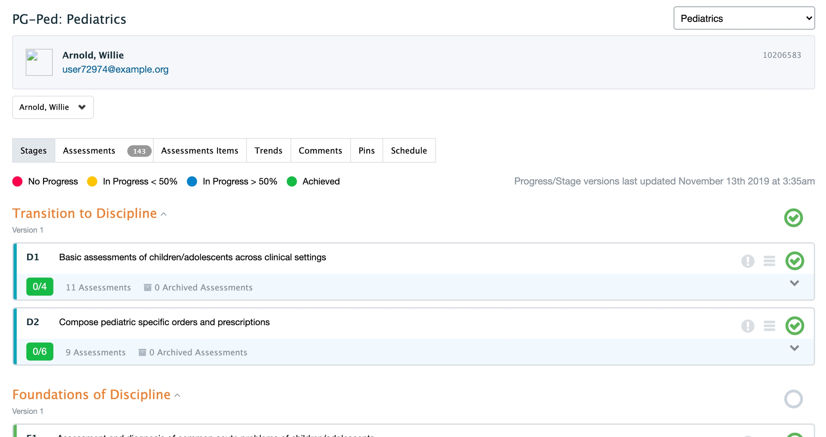
Task: Click the D1 archived assessments box icon
Action: [x=147, y=288]
